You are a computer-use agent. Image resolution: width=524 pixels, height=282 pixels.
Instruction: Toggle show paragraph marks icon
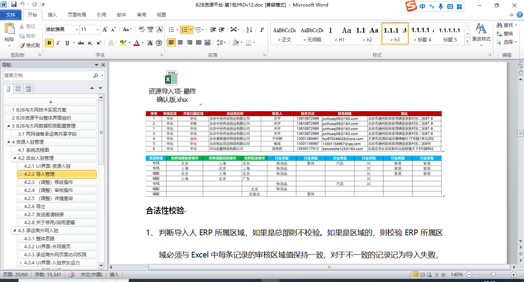click(x=262, y=30)
